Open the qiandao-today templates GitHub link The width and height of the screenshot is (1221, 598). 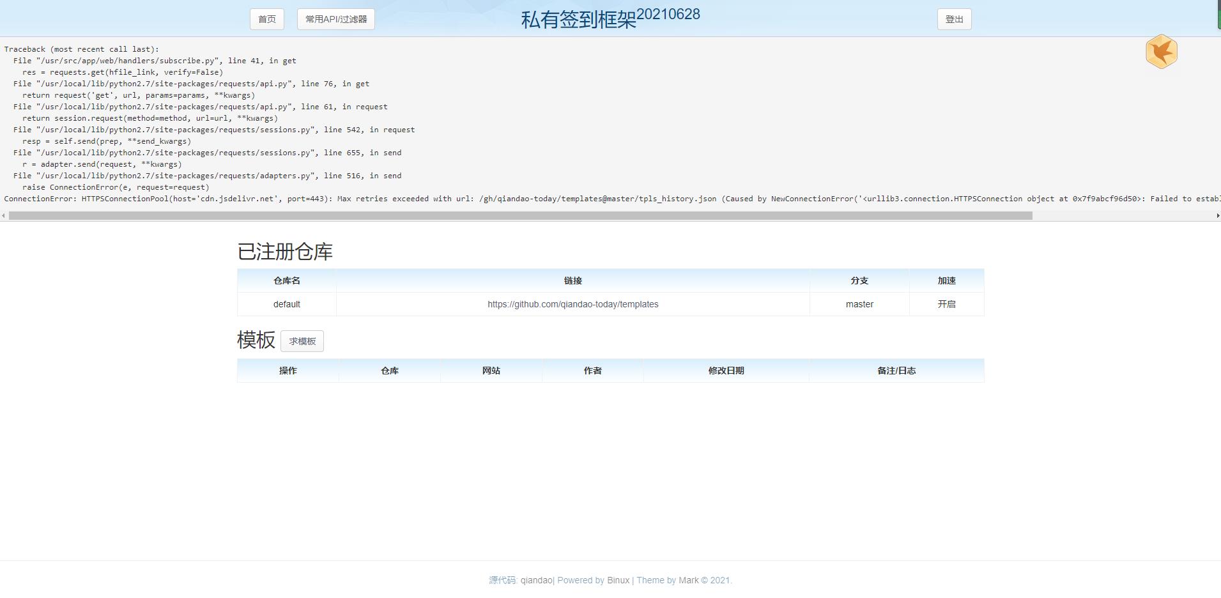572,304
